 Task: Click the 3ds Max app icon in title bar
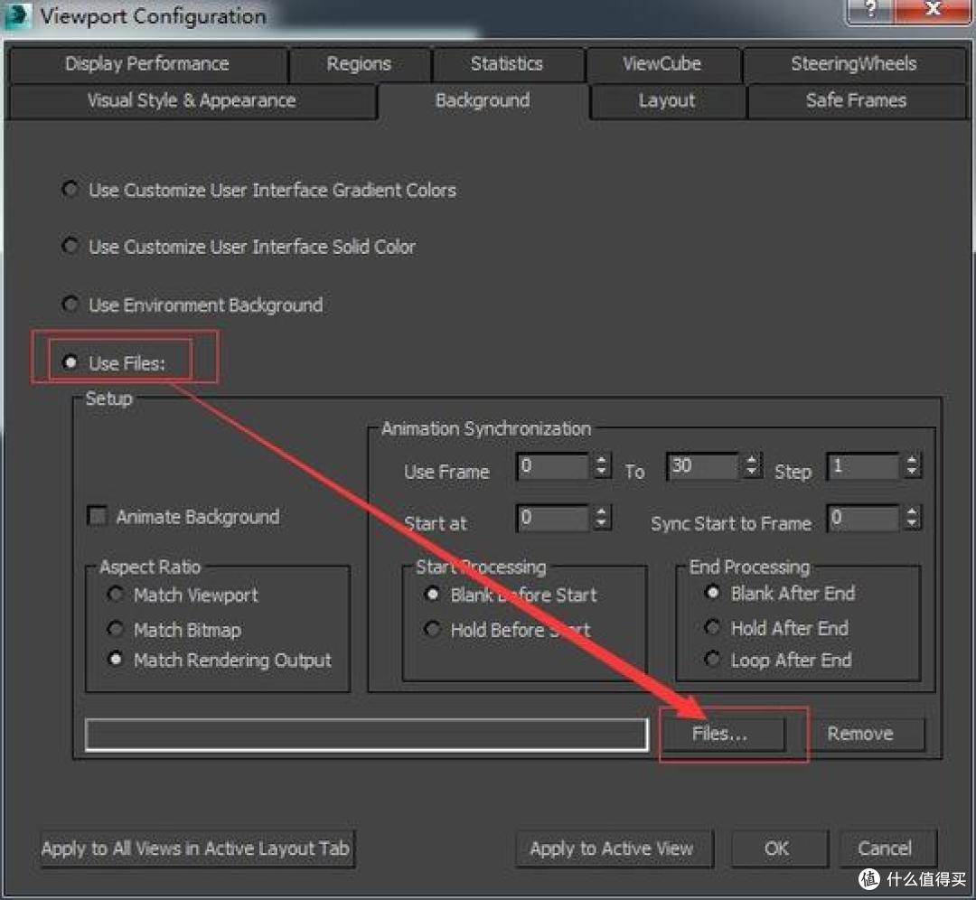(x=17, y=15)
